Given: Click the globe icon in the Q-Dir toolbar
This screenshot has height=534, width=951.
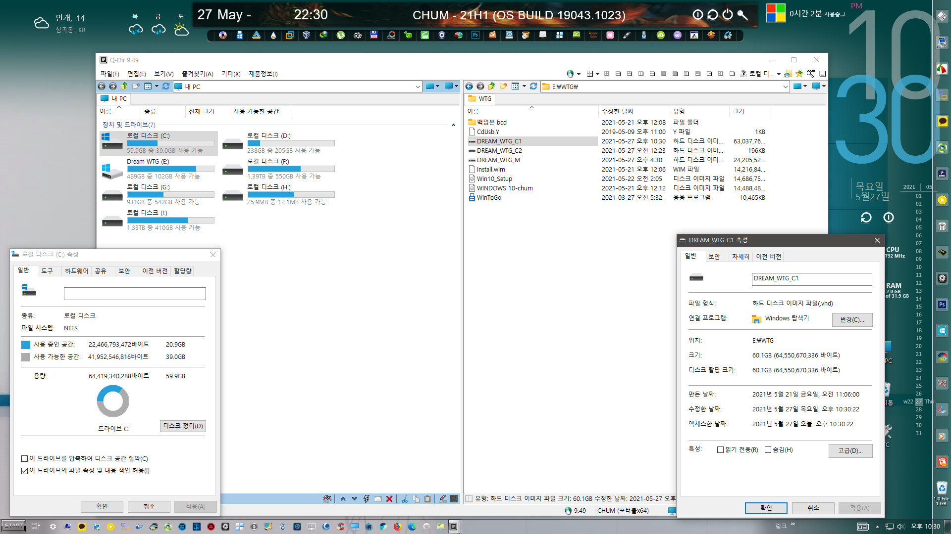Looking at the screenshot, I should click(x=570, y=74).
